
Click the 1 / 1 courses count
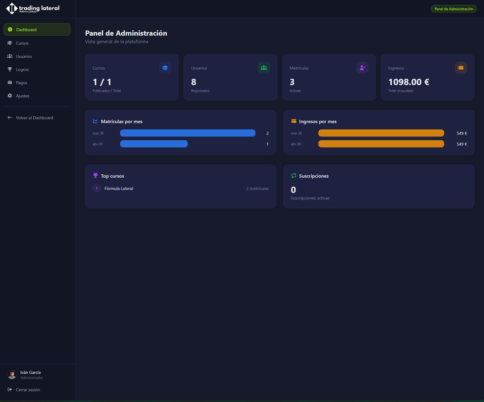pyautogui.click(x=102, y=82)
